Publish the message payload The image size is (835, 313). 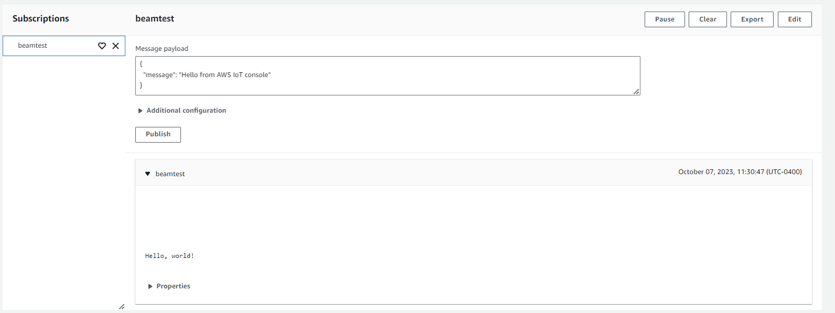click(x=158, y=135)
